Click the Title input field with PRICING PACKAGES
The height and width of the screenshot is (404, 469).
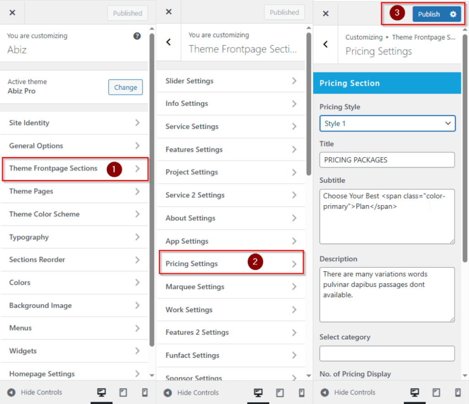point(387,160)
